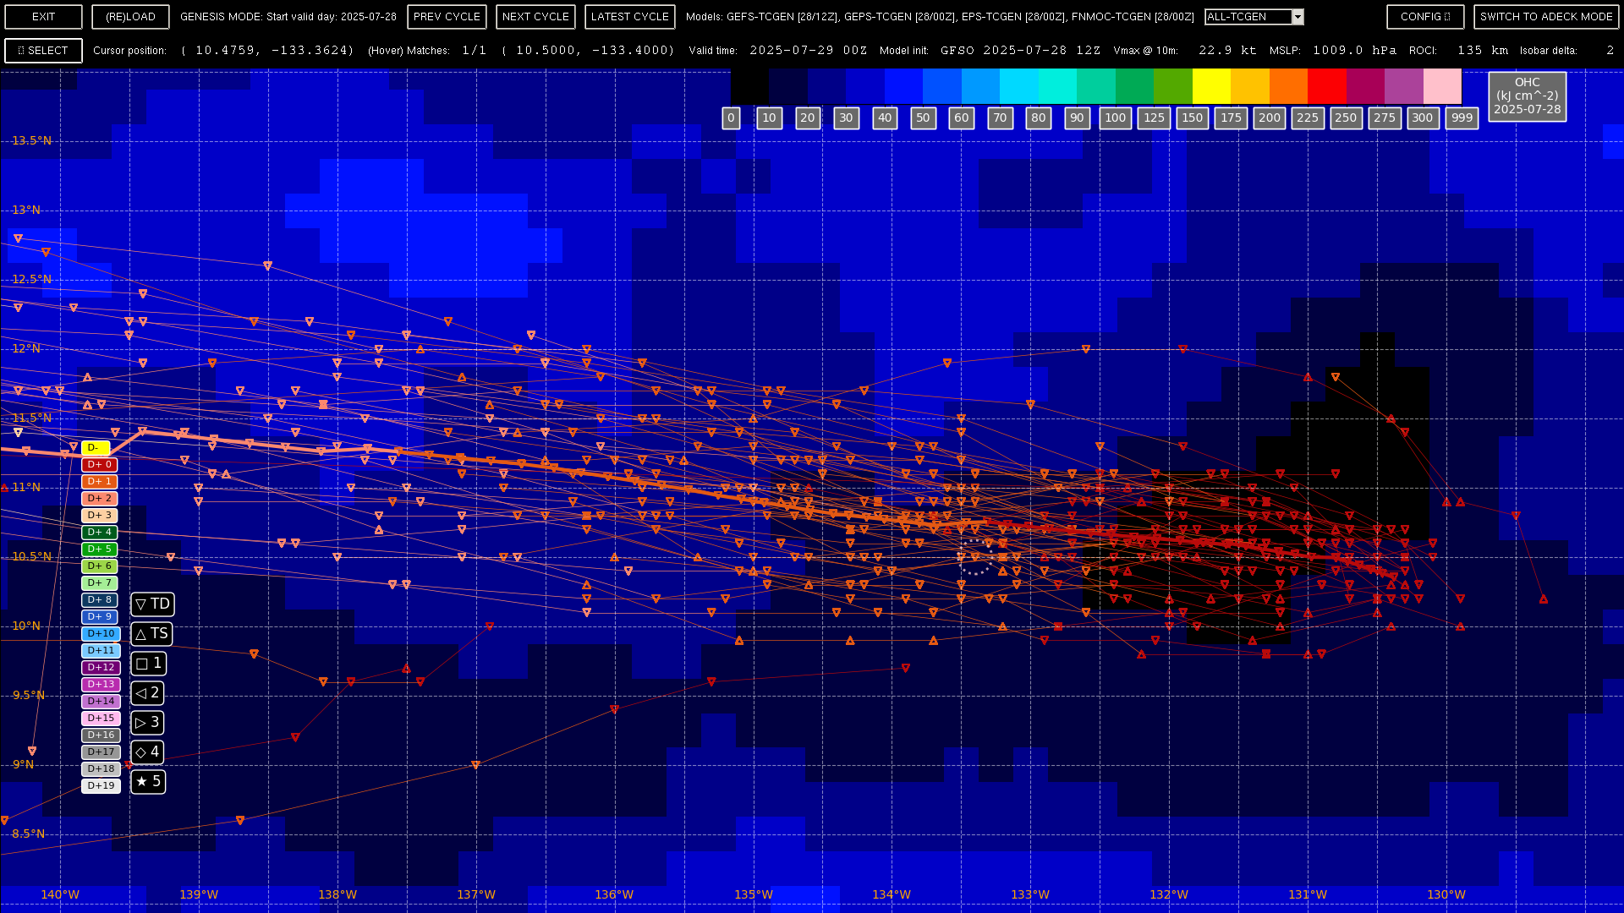This screenshot has height=913, width=1624.
Task: Toggle the D+10 day legend
Action: click(100, 634)
